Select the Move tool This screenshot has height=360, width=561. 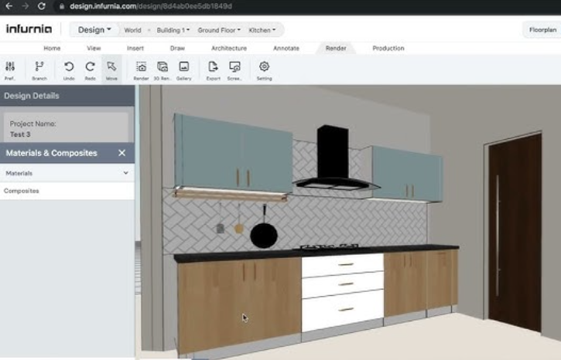pyautogui.click(x=111, y=70)
